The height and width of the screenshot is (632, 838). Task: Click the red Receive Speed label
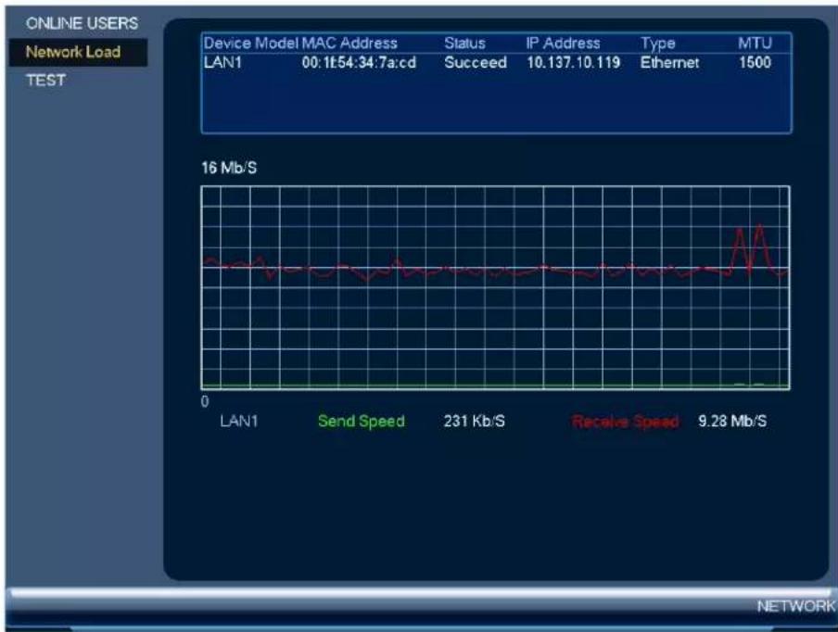click(x=626, y=422)
